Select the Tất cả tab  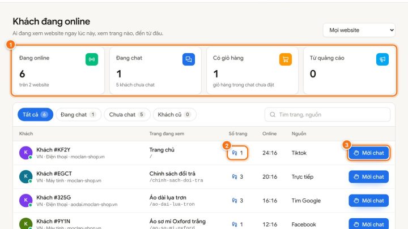click(x=35, y=114)
